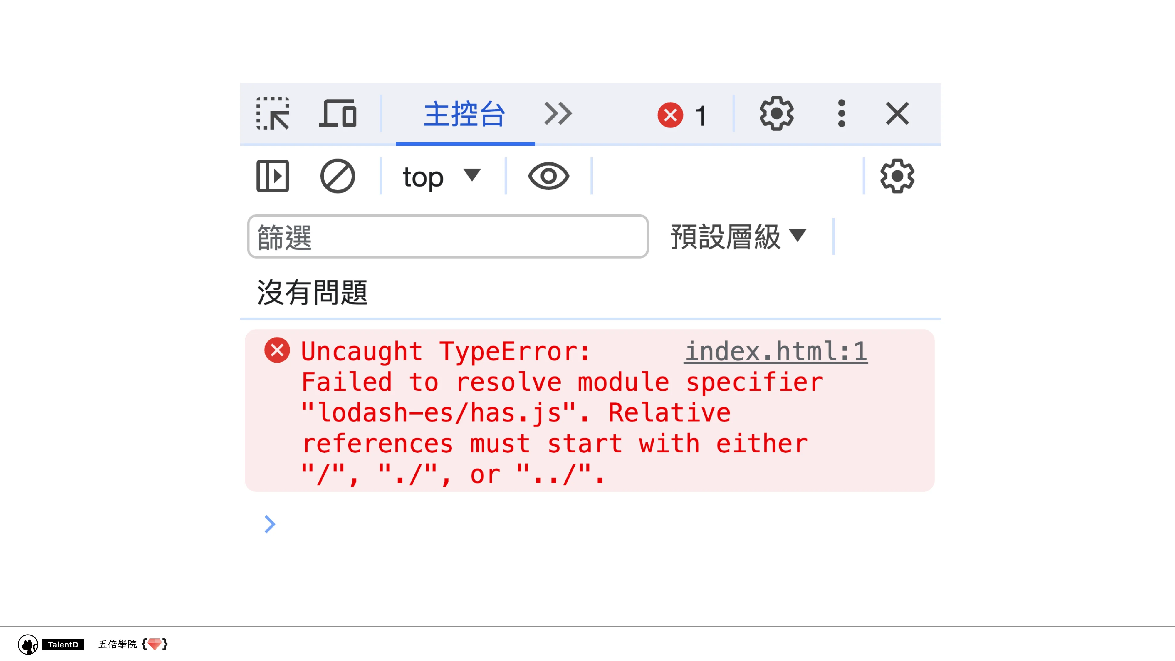Click the red error icon in message
This screenshot has height=661, width=1175.
(277, 350)
